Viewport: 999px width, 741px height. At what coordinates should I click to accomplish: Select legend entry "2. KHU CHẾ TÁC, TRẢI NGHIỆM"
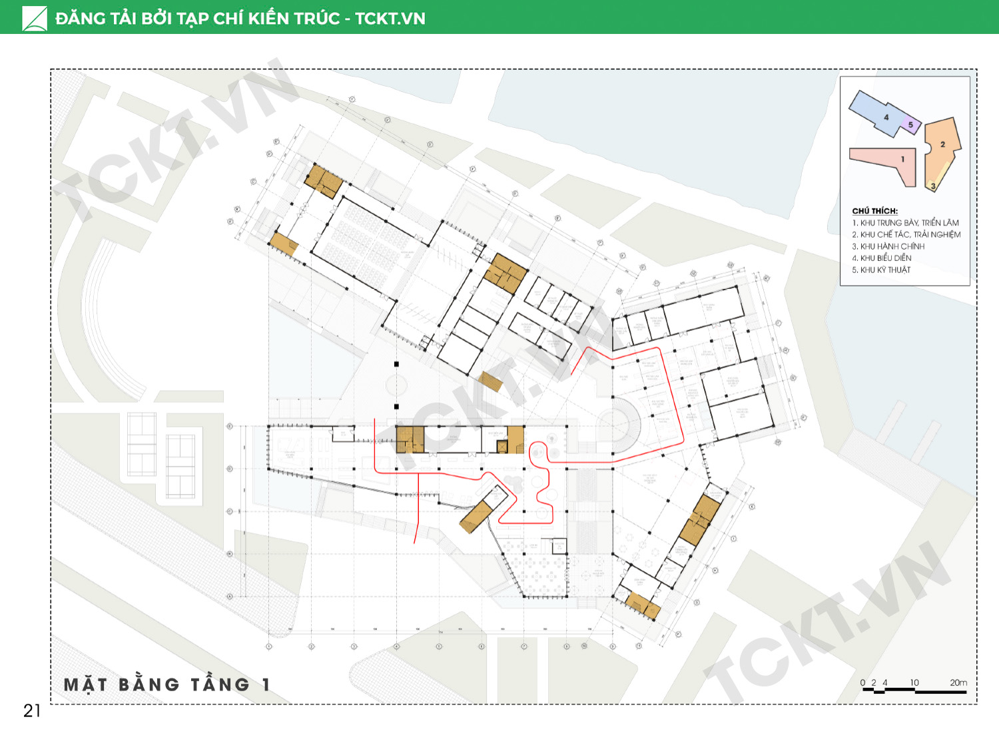[x=906, y=234]
